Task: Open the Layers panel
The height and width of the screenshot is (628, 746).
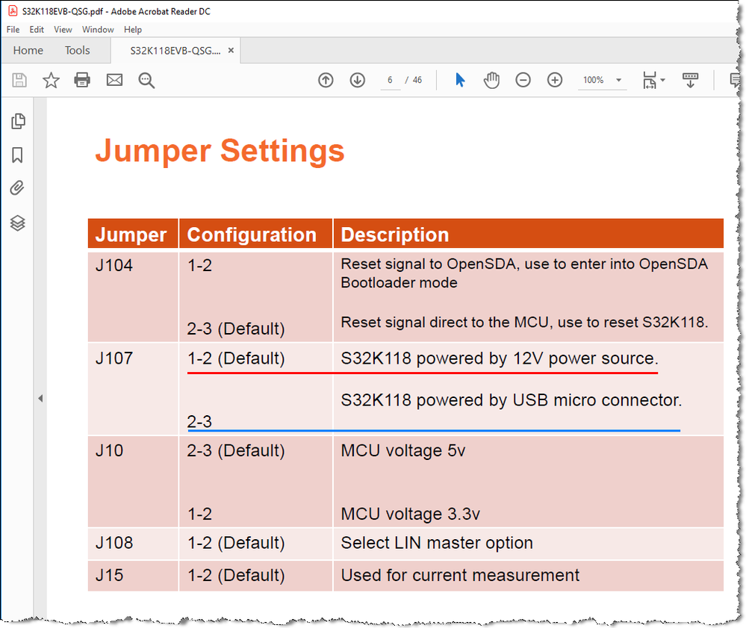Action: point(18,223)
